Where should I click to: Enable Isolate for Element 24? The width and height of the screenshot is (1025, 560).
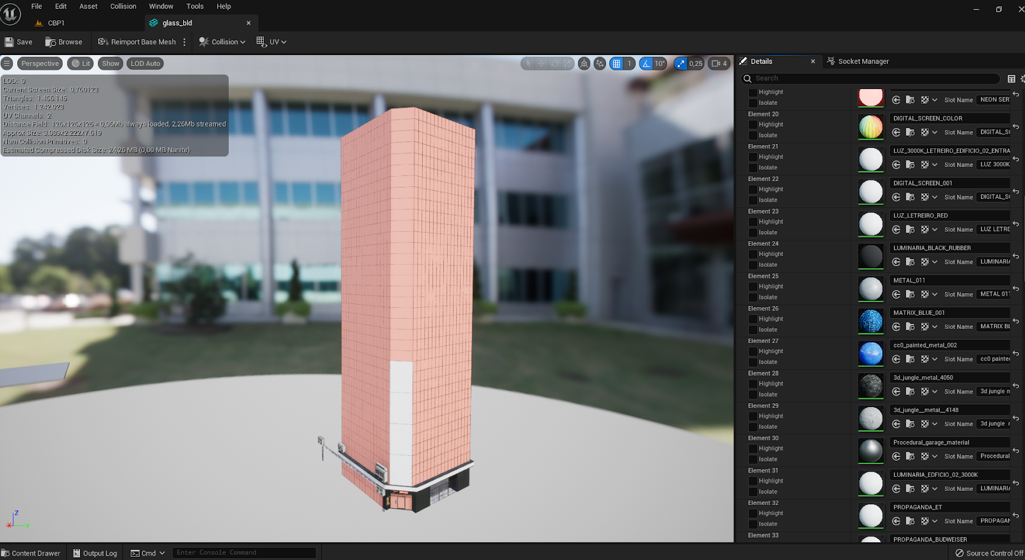coord(753,265)
